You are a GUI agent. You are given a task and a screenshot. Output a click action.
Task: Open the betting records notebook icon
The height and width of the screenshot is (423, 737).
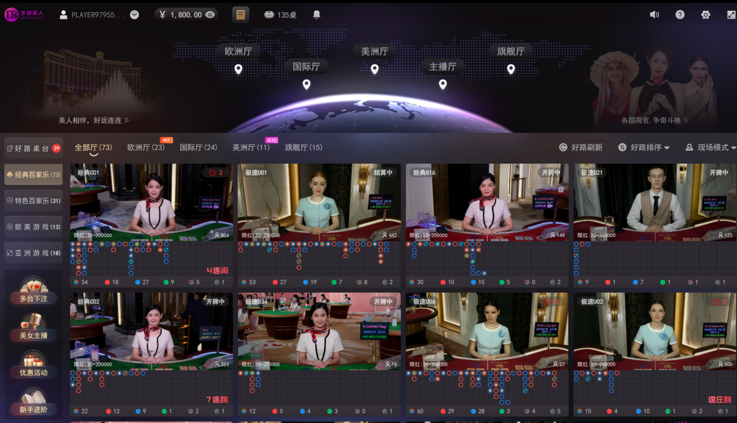(x=240, y=15)
